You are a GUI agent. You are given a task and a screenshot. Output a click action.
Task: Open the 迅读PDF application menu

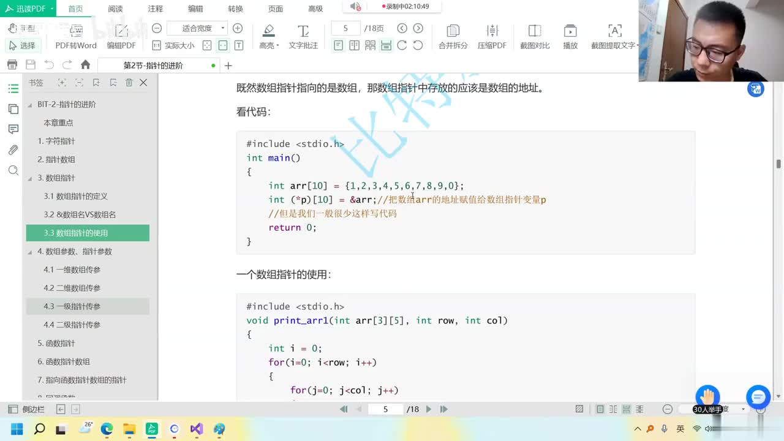pyautogui.click(x=29, y=9)
